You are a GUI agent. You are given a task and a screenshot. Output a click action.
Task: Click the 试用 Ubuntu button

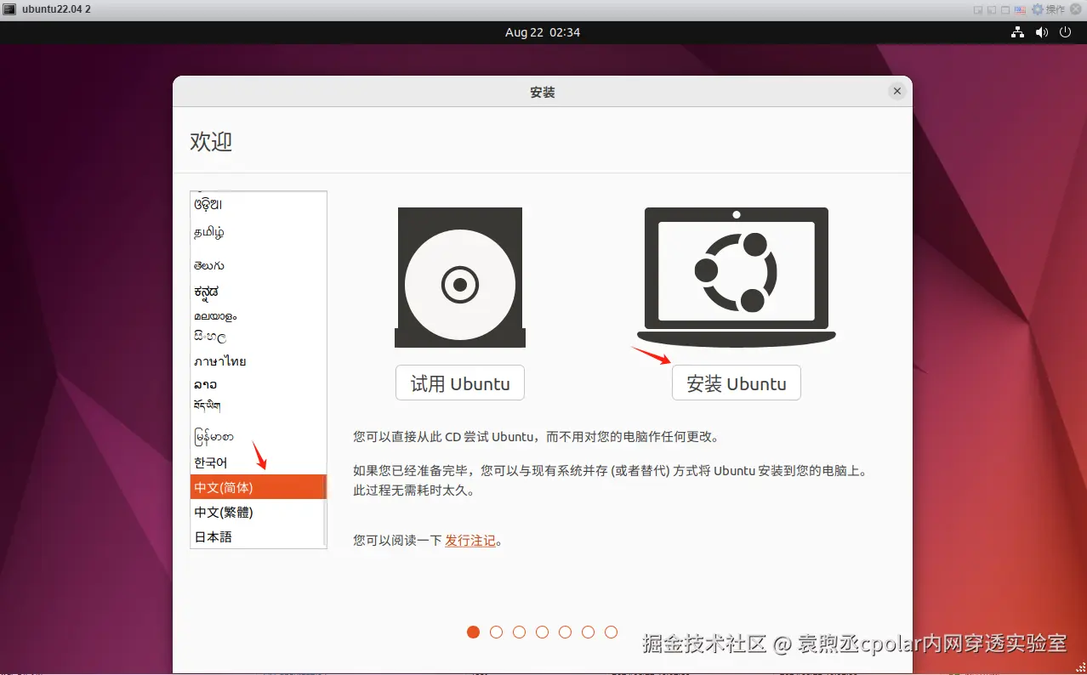[460, 383]
